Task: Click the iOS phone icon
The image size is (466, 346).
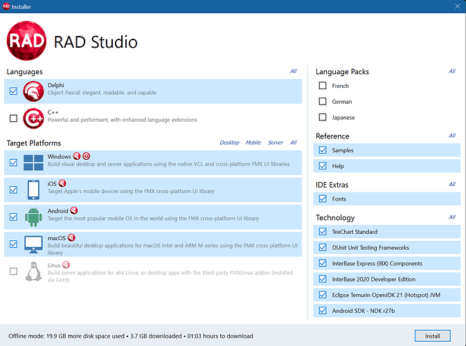Action: pyautogui.click(x=34, y=190)
